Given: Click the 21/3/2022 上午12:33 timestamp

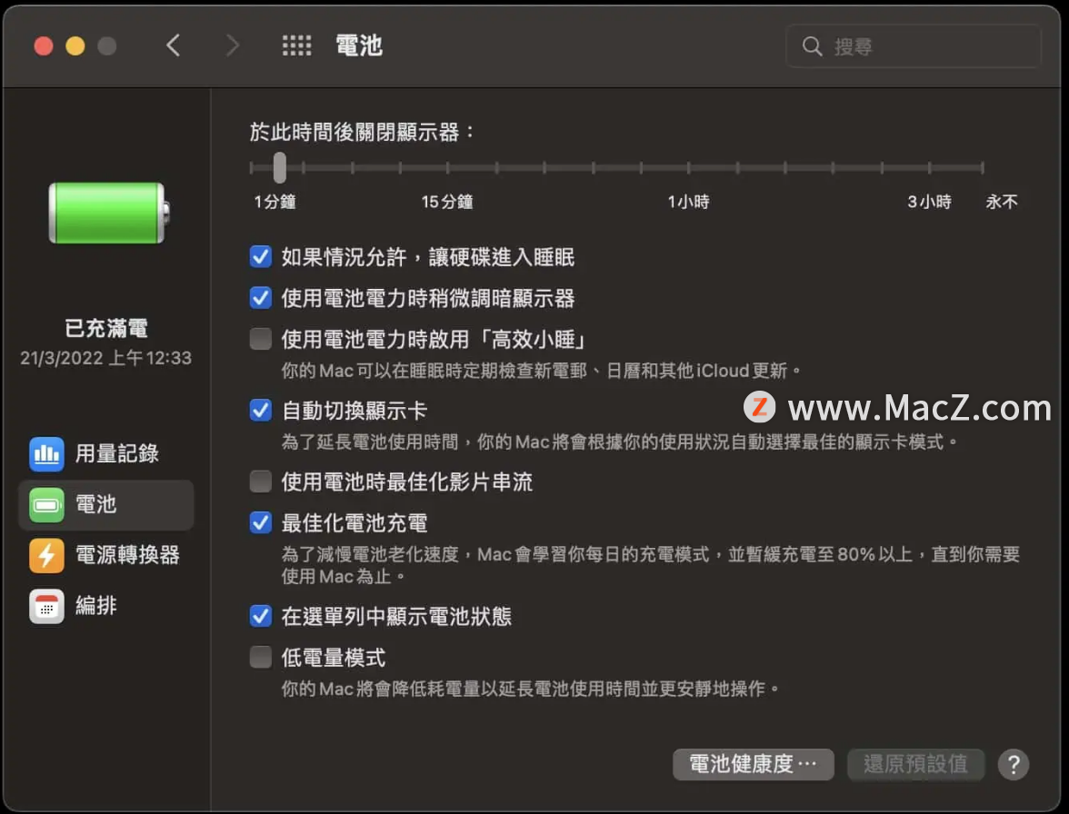Looking at the screenshot, I should (105, 358).
